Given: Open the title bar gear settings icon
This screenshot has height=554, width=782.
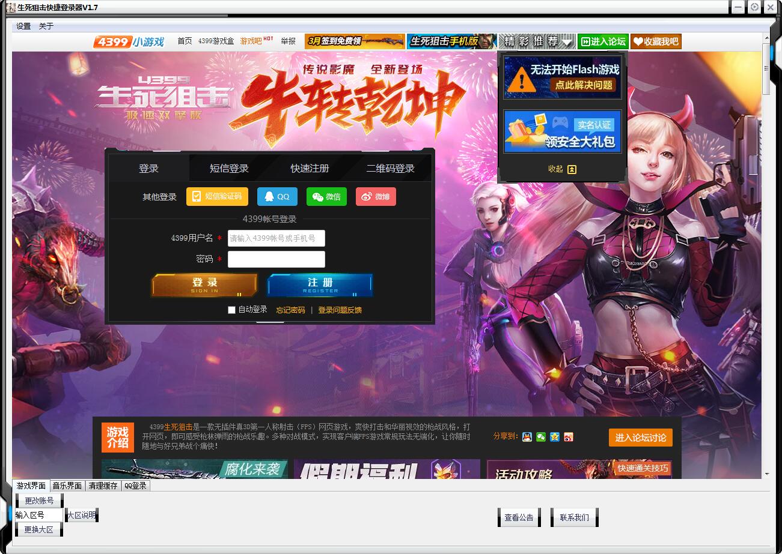Looking at the screenshot, I should [754, 7].
